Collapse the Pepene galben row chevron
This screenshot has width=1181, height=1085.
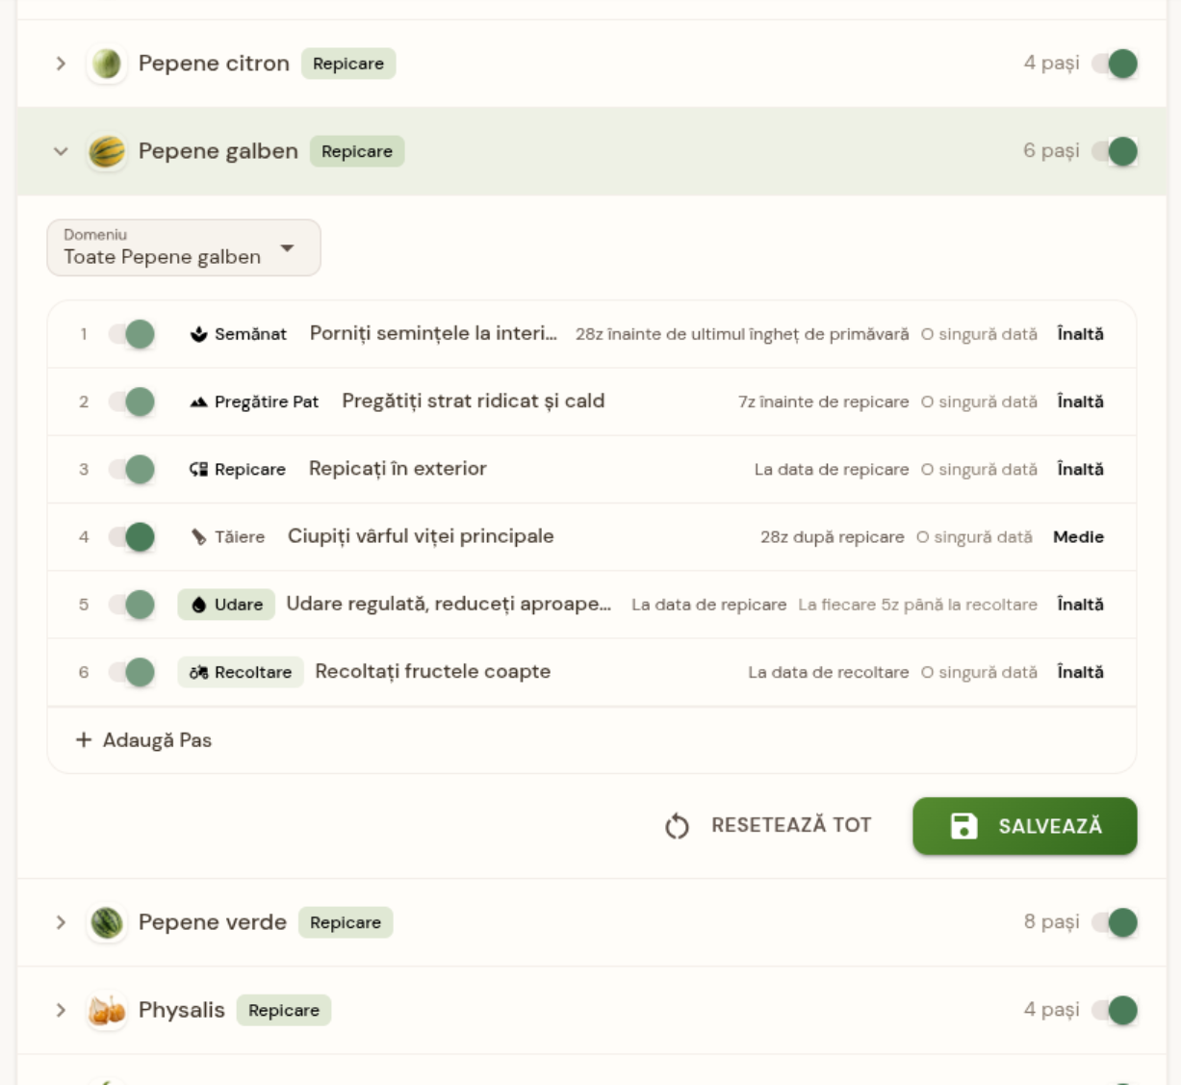[61, 151]
